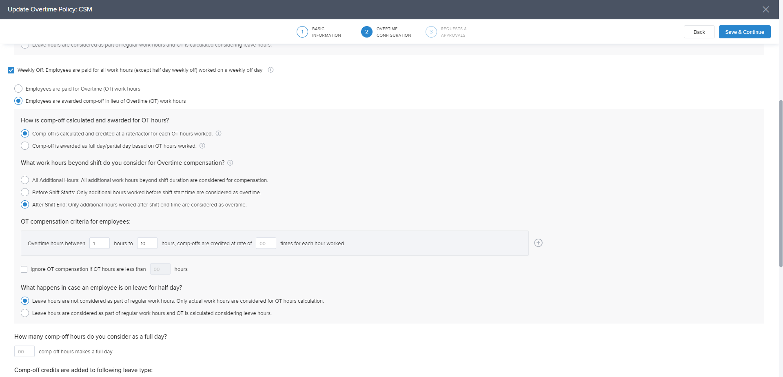Viewport: 783px width, 377px height.
Task: Click info icon beside full day/partial day option
Action: (x=202, y=146)
